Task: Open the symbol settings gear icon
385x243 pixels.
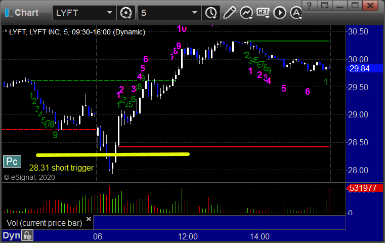Action: 125,13
